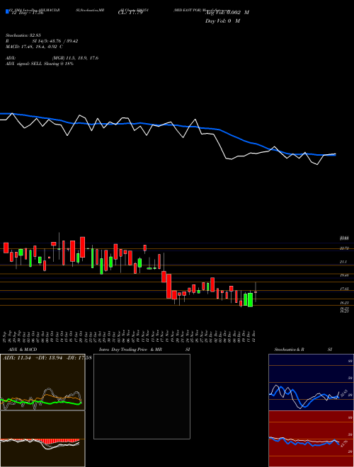
Task: Click inside the empty intraday price chart box
Action: point(142,396)
